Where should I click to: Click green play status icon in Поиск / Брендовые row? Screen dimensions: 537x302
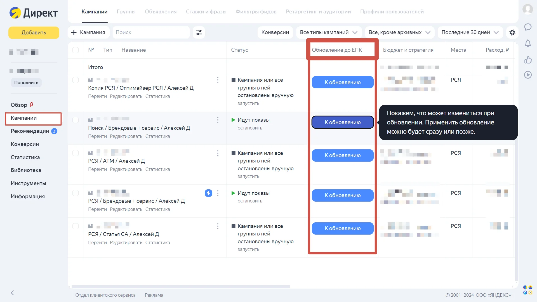pos(233,120)
